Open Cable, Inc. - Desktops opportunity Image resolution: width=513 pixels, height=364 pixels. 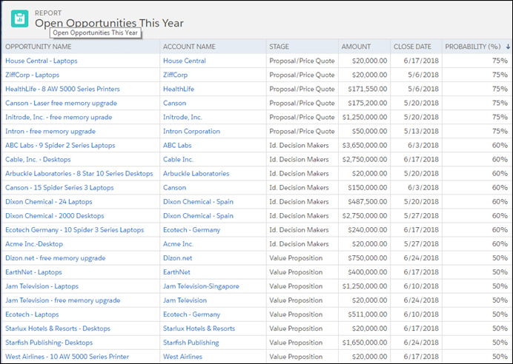click(x=38, y=159)
